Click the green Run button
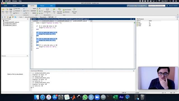 54,9
